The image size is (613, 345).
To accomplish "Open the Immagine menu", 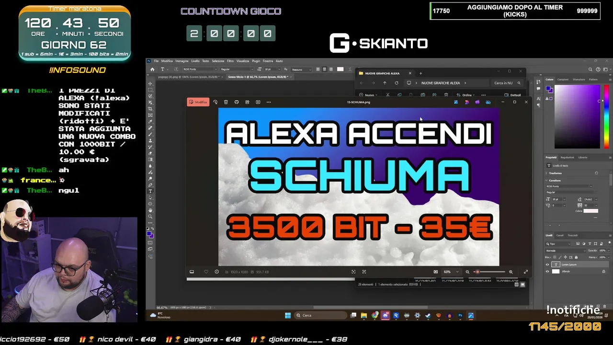I will (x=182, y=61).
